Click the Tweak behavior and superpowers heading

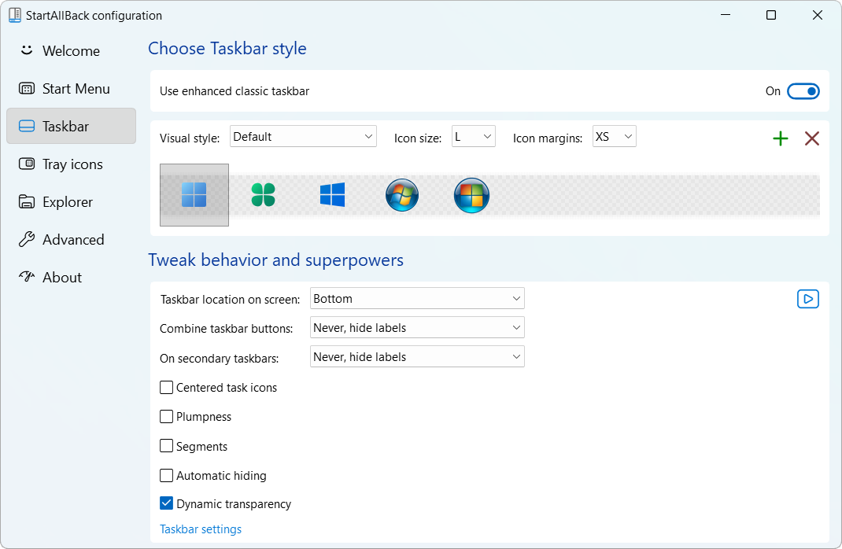[275, 260]
